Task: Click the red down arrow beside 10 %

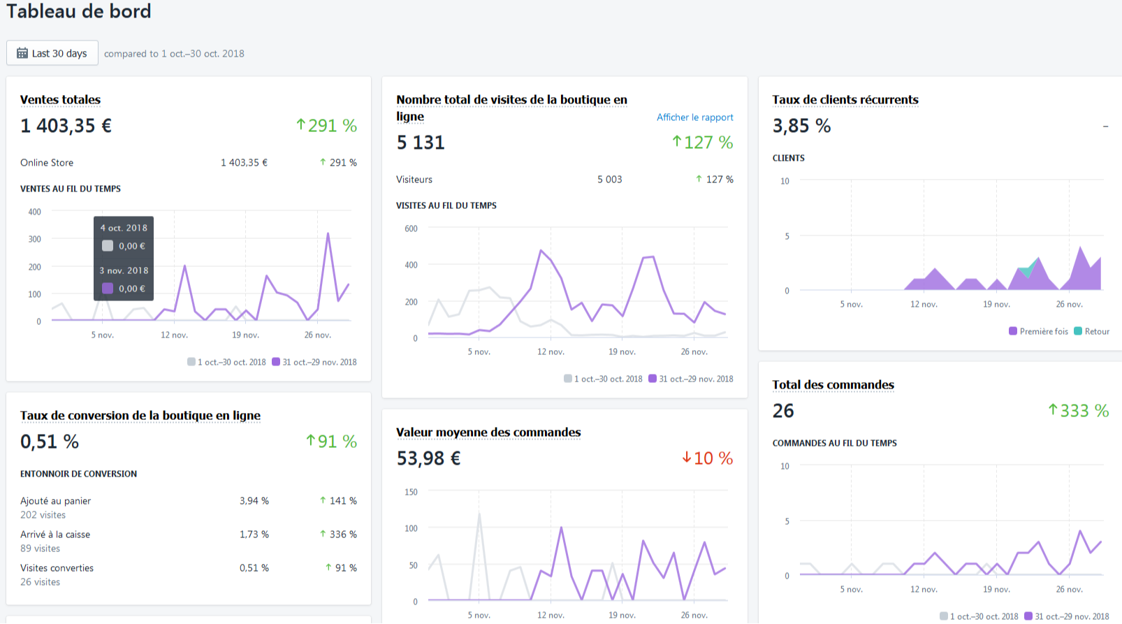Action: click(687, 458)
